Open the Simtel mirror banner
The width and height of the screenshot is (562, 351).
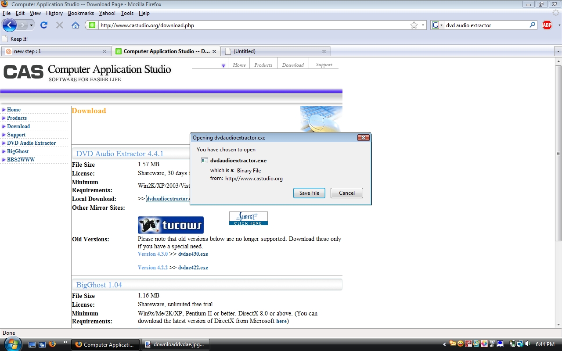pos(249,218)
